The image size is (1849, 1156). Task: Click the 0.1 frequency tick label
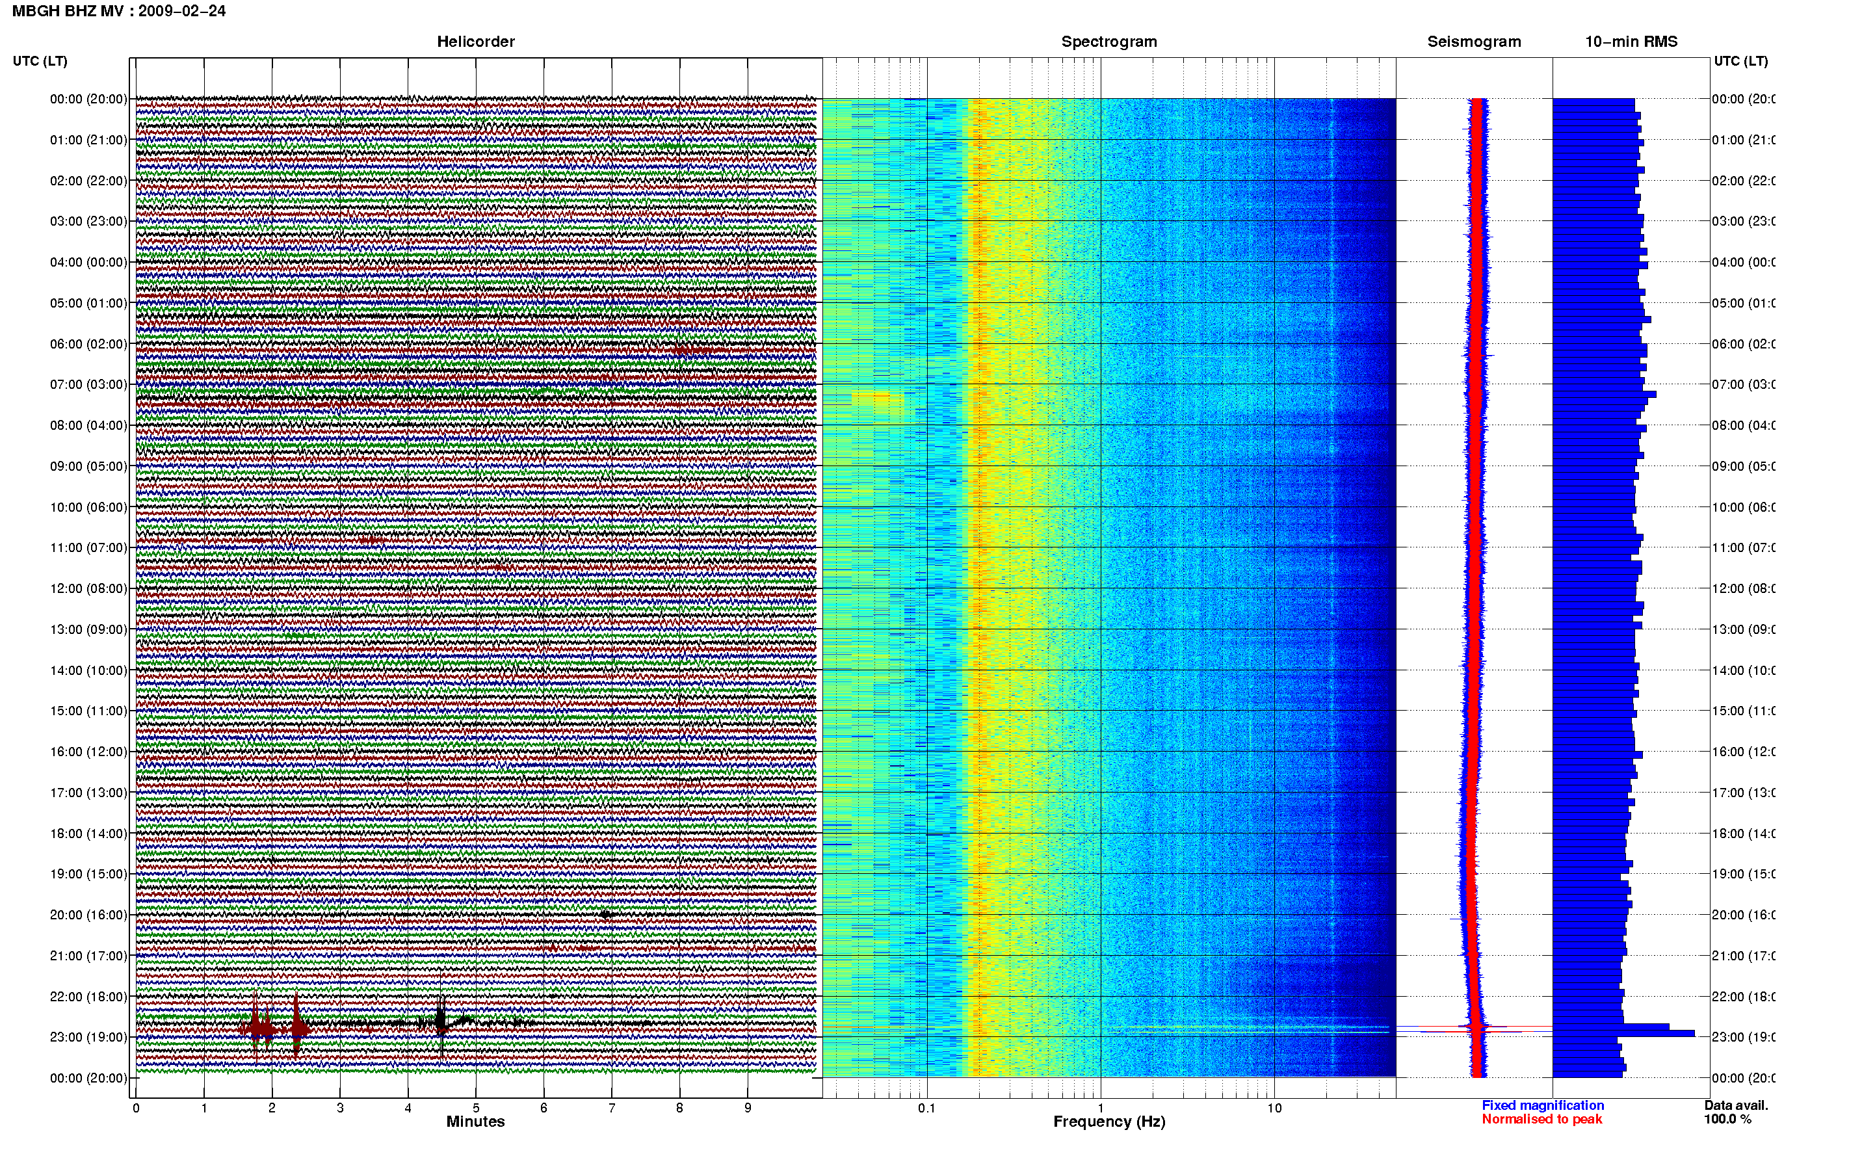click(926, 1108)
